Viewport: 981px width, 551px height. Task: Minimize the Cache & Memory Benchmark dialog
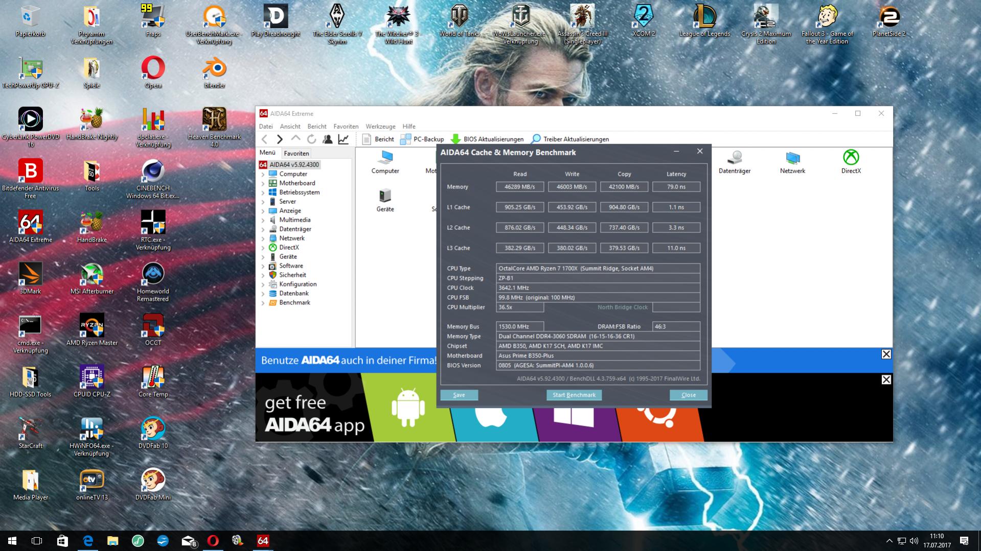(x=676, y=152)
